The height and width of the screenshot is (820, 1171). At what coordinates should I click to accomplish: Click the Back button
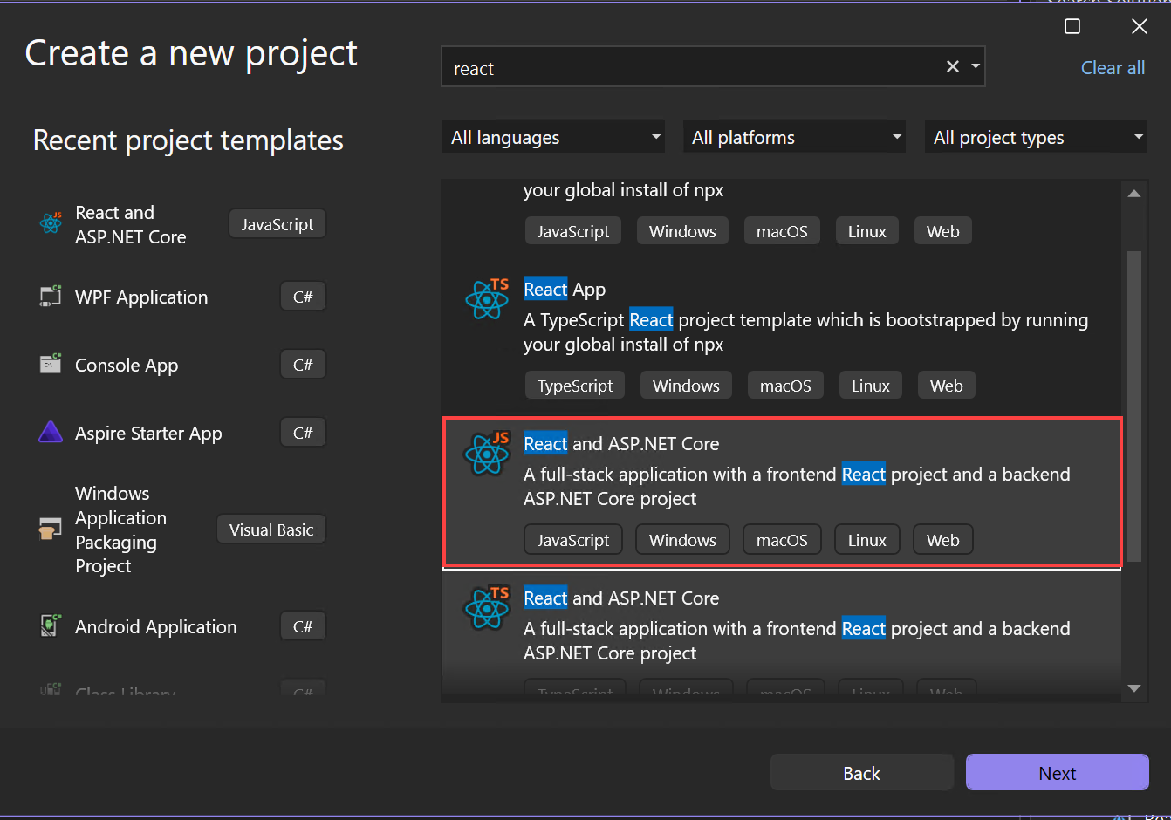(861, 772)
